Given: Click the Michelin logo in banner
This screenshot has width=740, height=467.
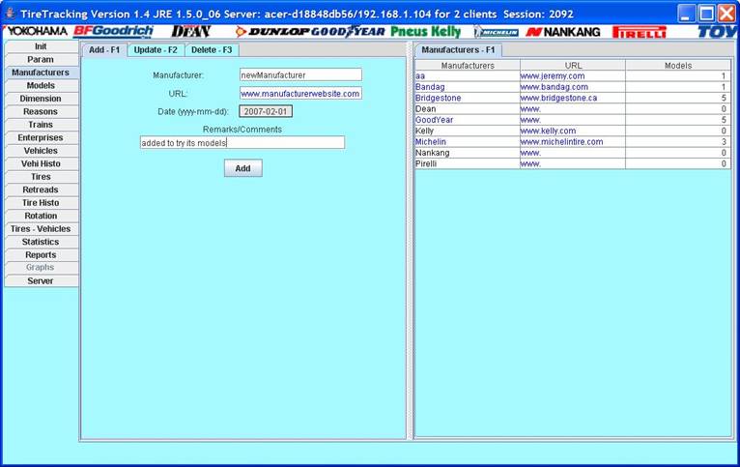Looking at the screenshot, I should tap(497, 32).
